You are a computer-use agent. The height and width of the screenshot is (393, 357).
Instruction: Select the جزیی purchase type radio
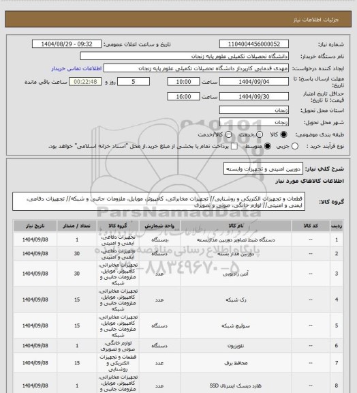295,146
